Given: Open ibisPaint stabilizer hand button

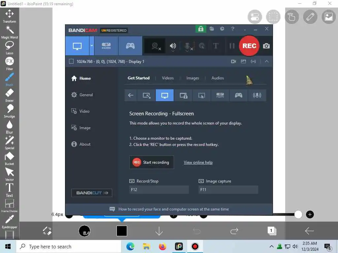Looking at the screenshot, I should tap(292, 17).
